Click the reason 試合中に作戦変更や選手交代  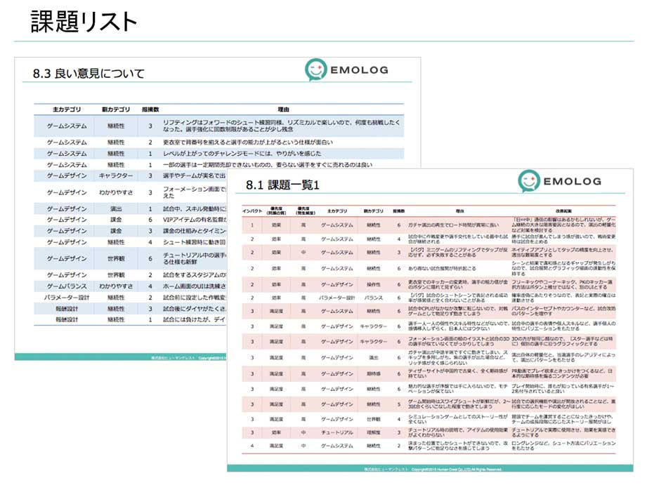(x=458, y=239)
